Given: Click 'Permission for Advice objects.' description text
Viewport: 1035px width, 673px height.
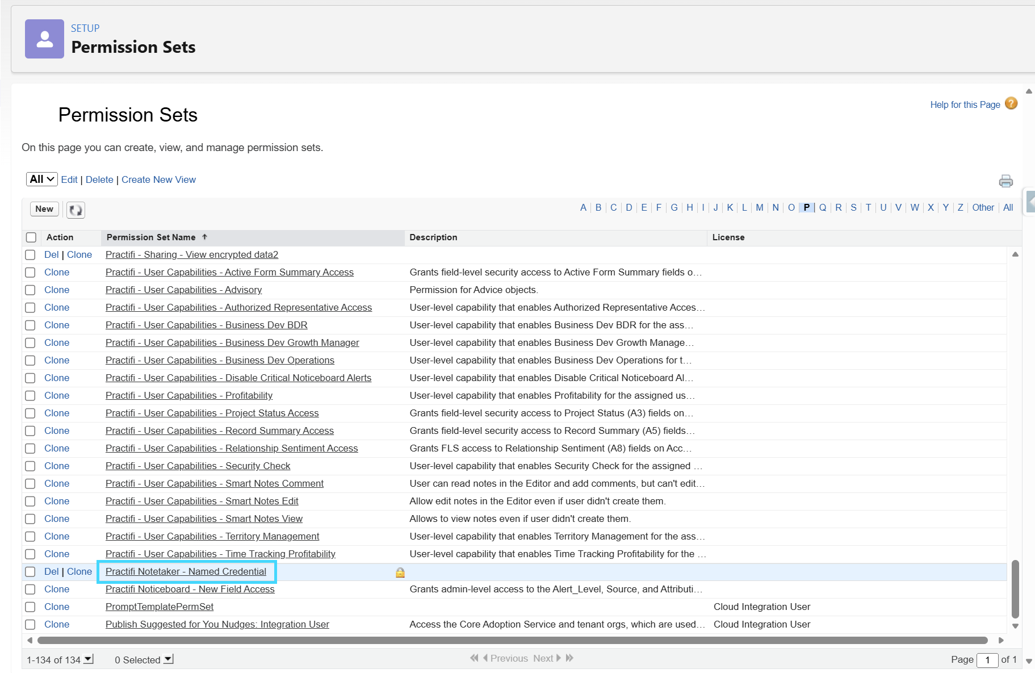Looking at the screenshot, I should click(x=473, y=290).
